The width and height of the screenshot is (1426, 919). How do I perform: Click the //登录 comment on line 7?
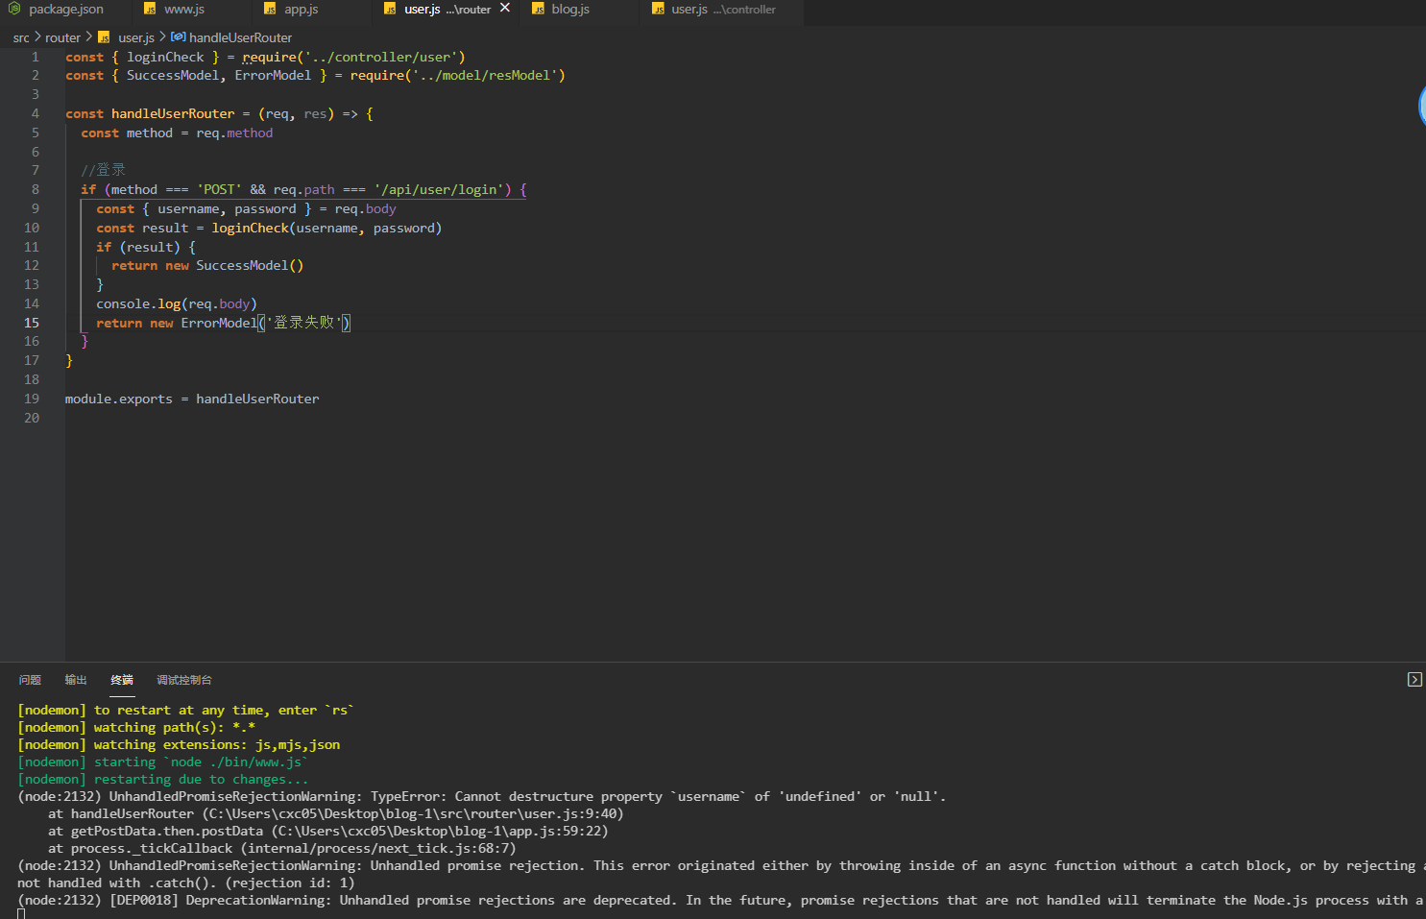pos(104,170)
